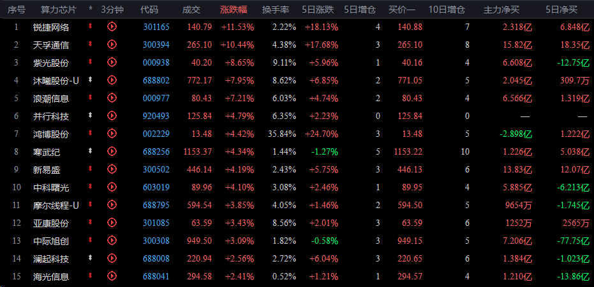Click the 3分钟 column header
Viewport: 594px width, 287px height.
click(x=112, y=10)
